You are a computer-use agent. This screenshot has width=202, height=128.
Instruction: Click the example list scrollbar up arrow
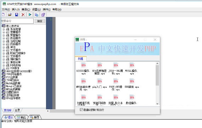click(157, 64)
